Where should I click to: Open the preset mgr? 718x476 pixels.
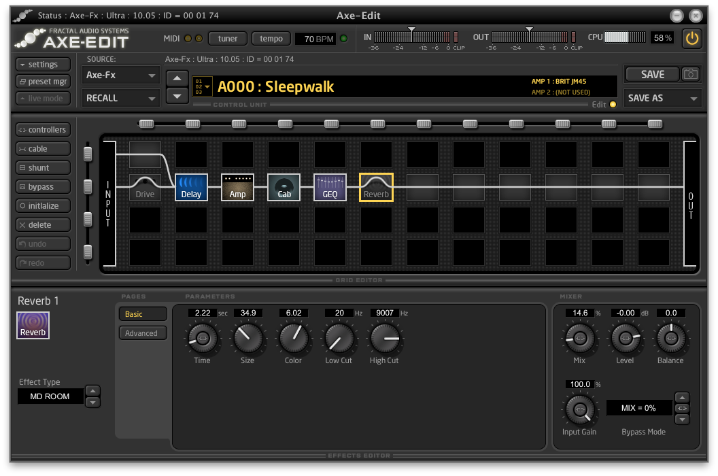click(x=43, y=81)
